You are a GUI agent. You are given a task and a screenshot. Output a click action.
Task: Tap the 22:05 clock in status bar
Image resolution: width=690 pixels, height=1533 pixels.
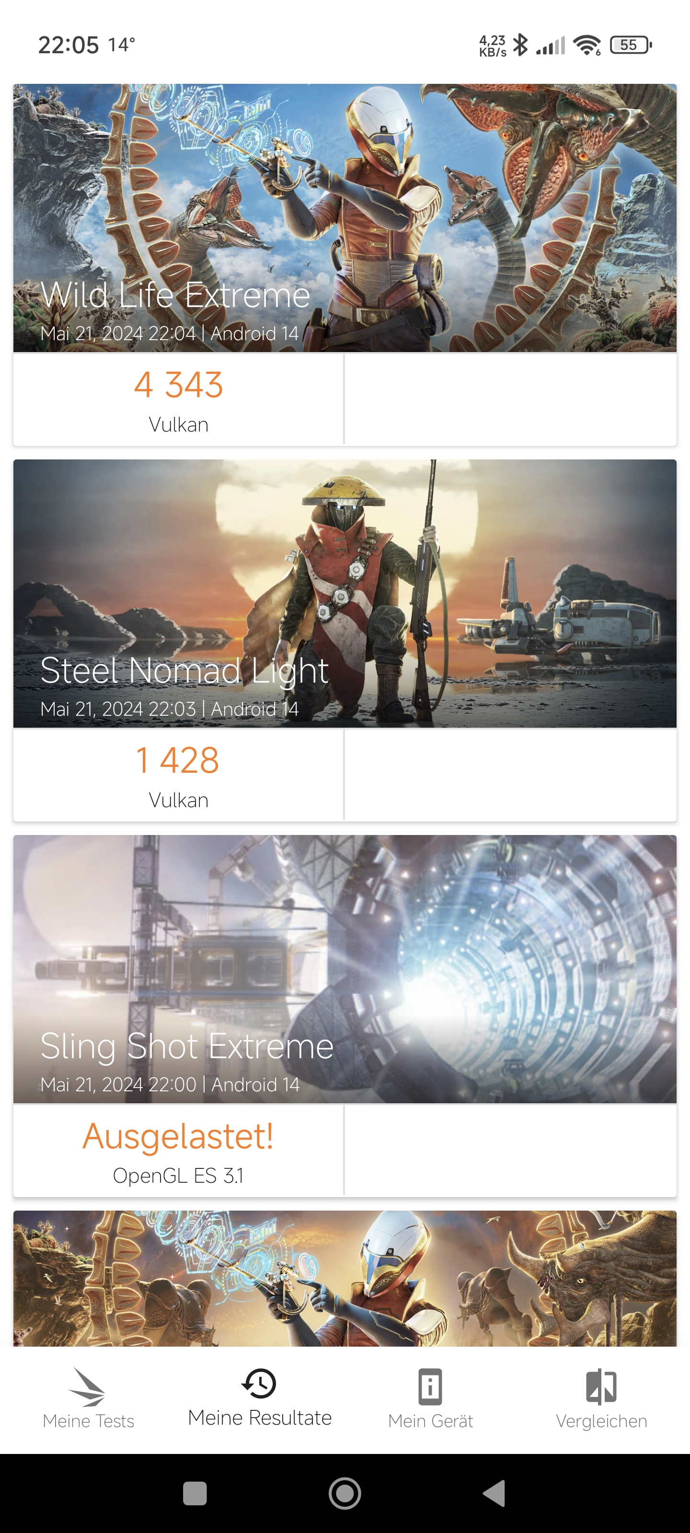click(69, 45)
